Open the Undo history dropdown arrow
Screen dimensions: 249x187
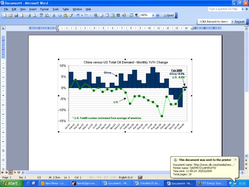[83, 15]
